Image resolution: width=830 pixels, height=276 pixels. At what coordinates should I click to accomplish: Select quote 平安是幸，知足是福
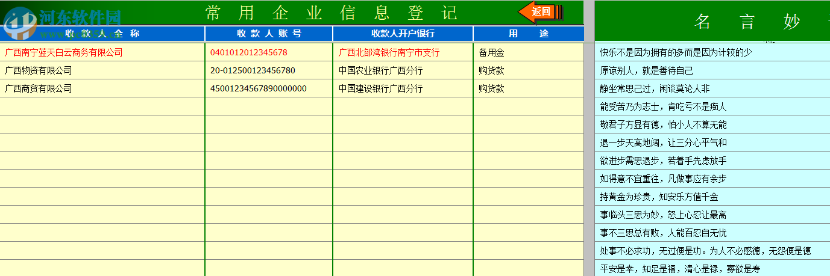(x=712, y=268)
